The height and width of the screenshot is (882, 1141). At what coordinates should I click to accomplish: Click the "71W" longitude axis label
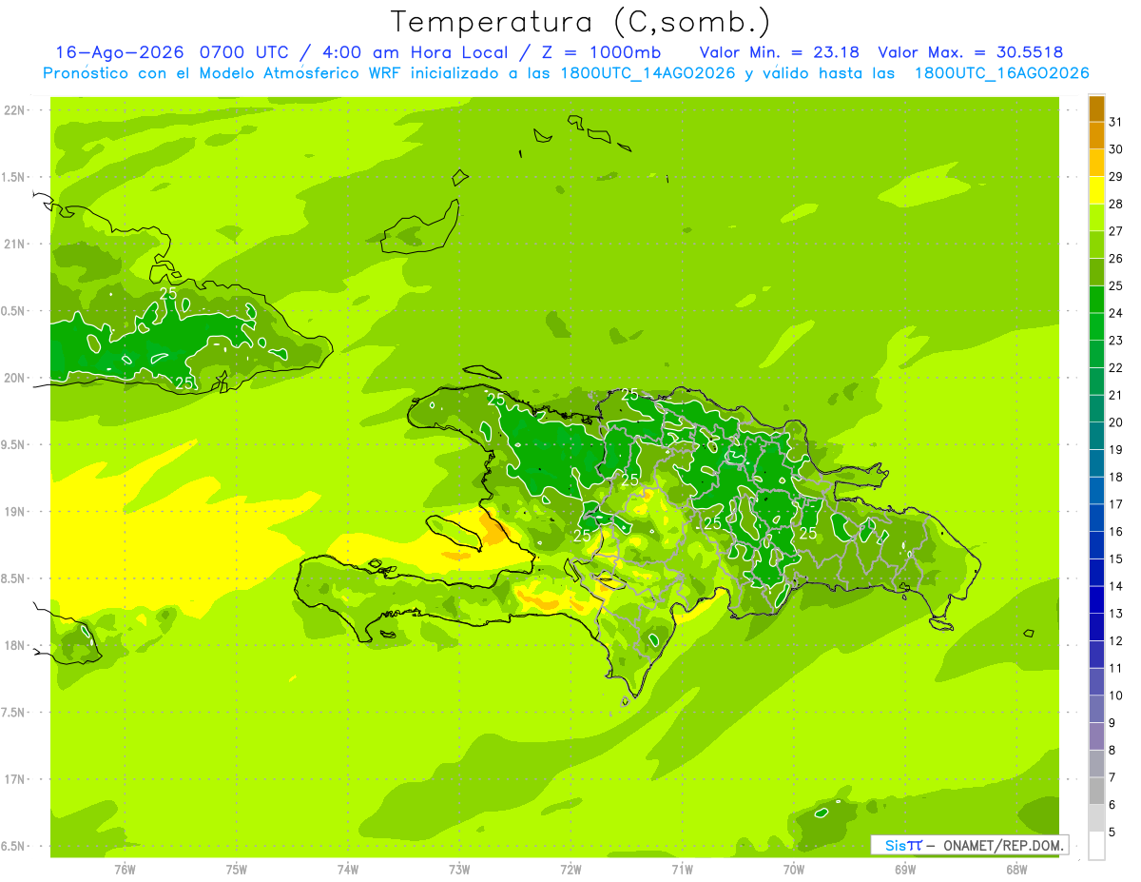tap(682, 870)
